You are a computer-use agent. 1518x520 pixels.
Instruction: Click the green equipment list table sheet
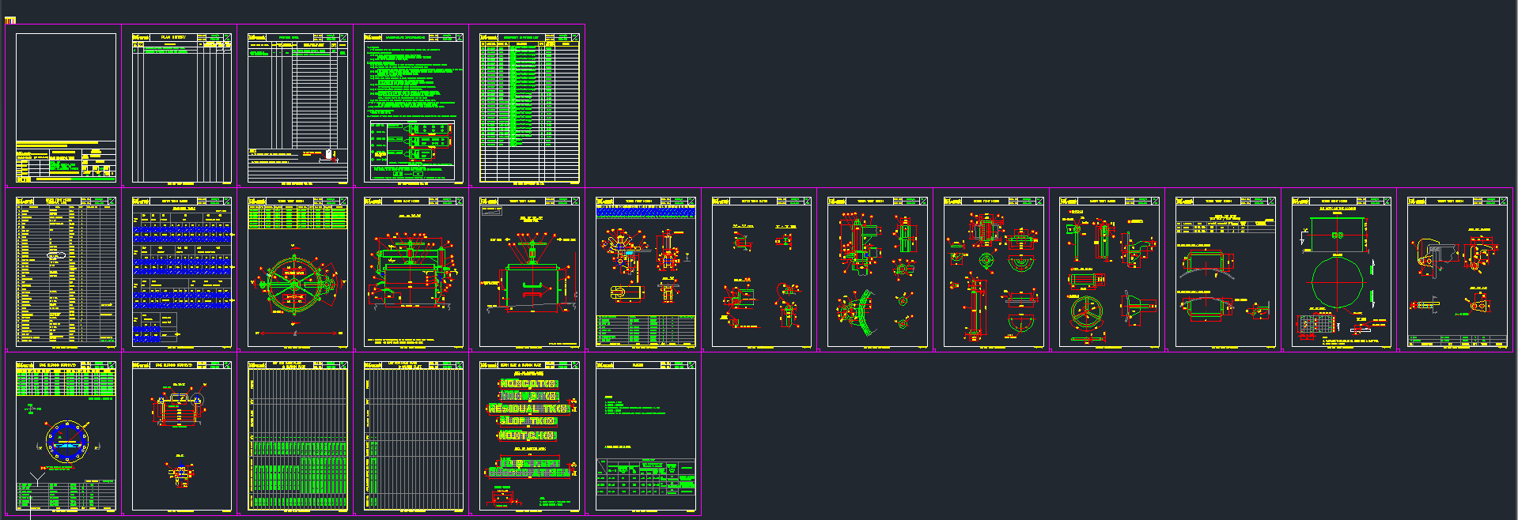[529, 107]
